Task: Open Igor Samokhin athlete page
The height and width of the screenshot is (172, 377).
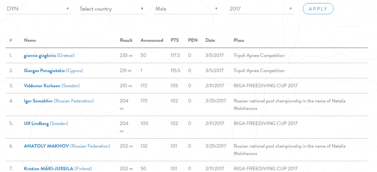Action: coord(38,101)
